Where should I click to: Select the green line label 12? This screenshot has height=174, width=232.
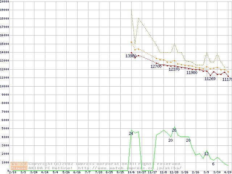pyautogui.click(x=206, y=154)
